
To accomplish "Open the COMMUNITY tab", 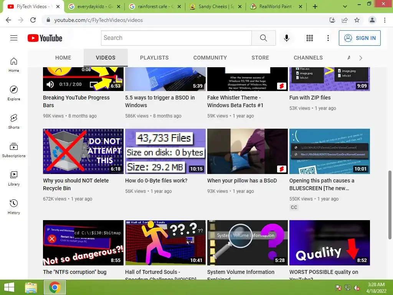I will [210, 58].
